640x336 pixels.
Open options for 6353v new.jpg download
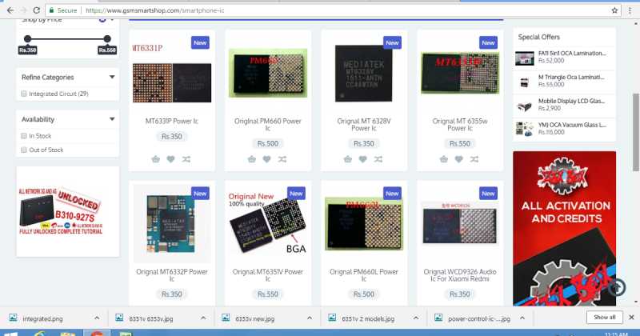click(x=310, y=318)
